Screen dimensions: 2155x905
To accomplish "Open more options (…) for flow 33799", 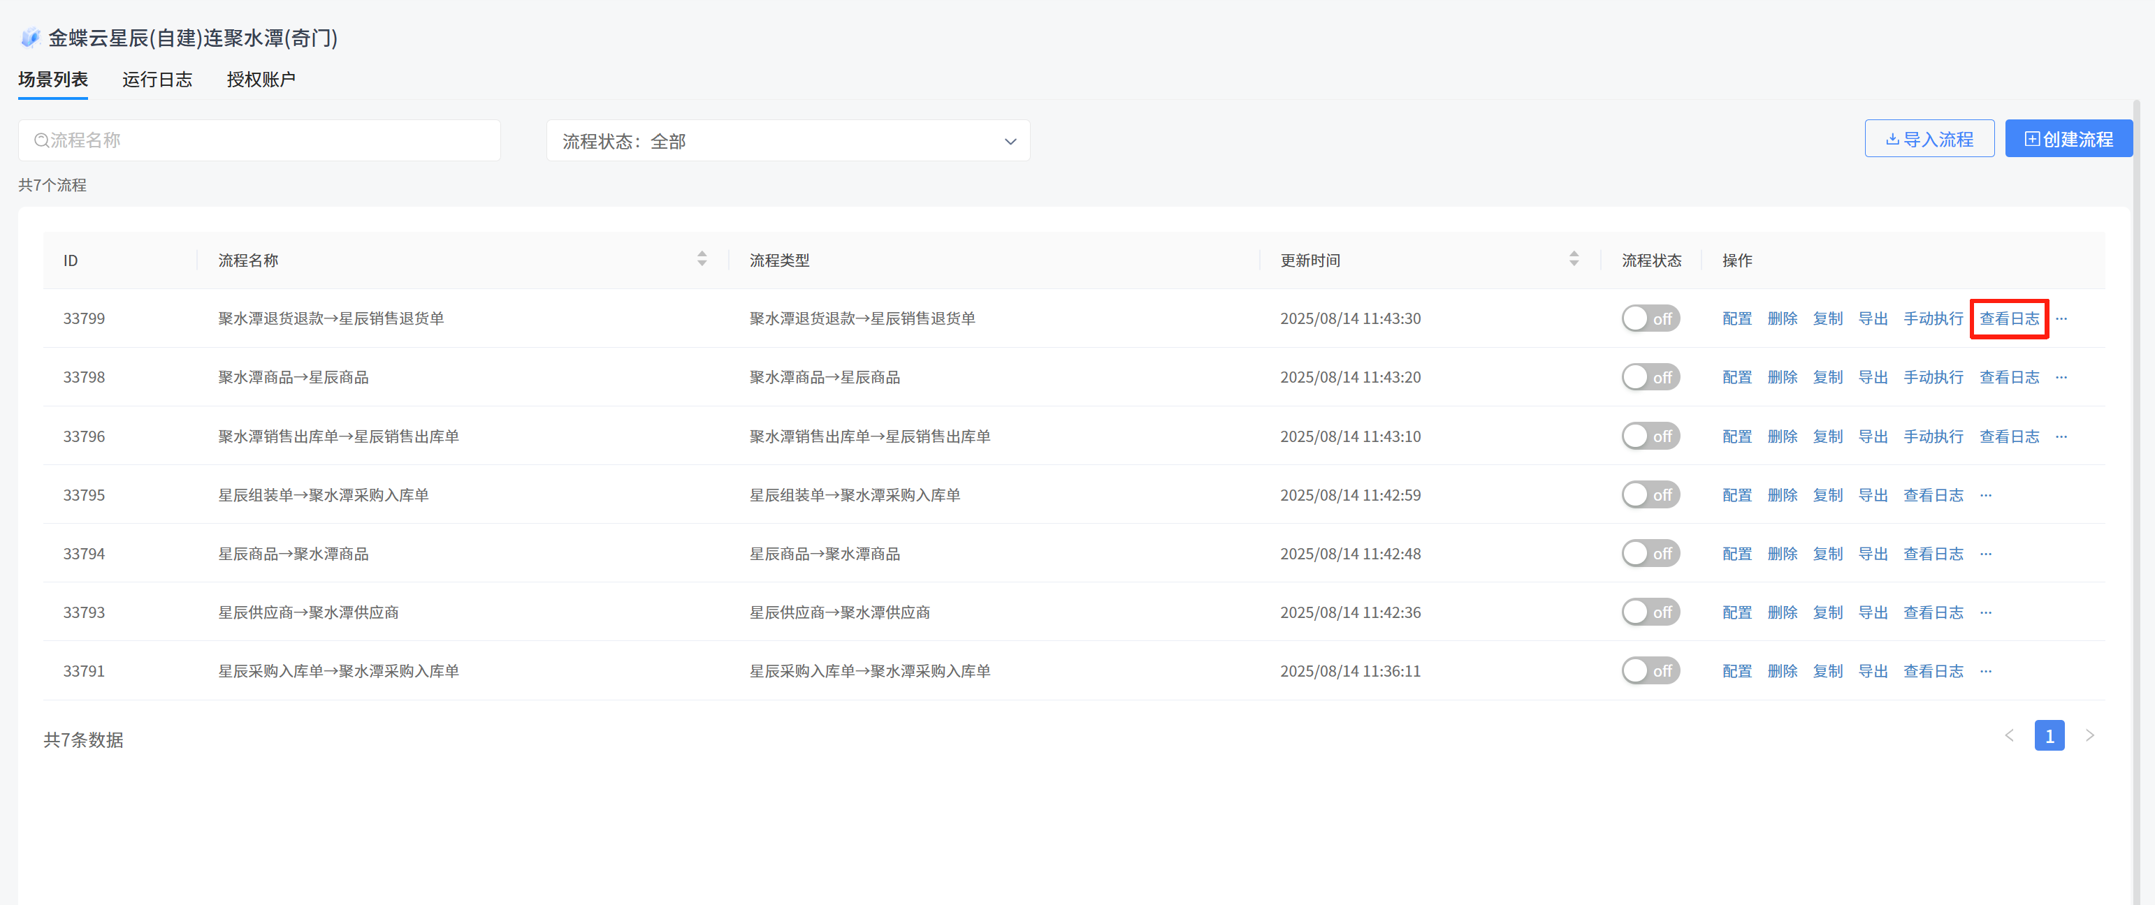I will [2061, 318].
